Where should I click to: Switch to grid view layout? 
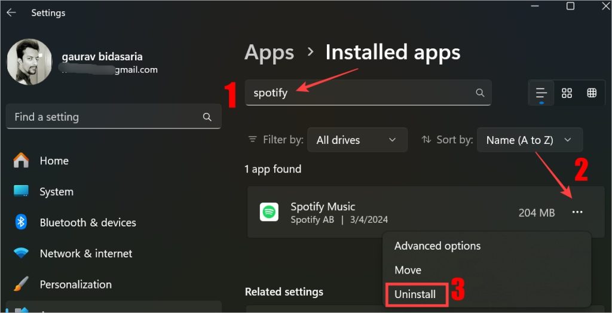(x=567, y=93)
